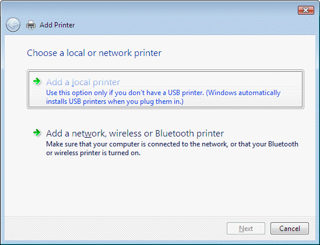Click green arrow next to Add a local printer
The image size is (320, 245).
(x=37, y=82)
